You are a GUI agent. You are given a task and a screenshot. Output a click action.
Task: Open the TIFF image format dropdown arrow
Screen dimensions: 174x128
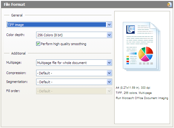pyautogui.click(x=109, y=24)
